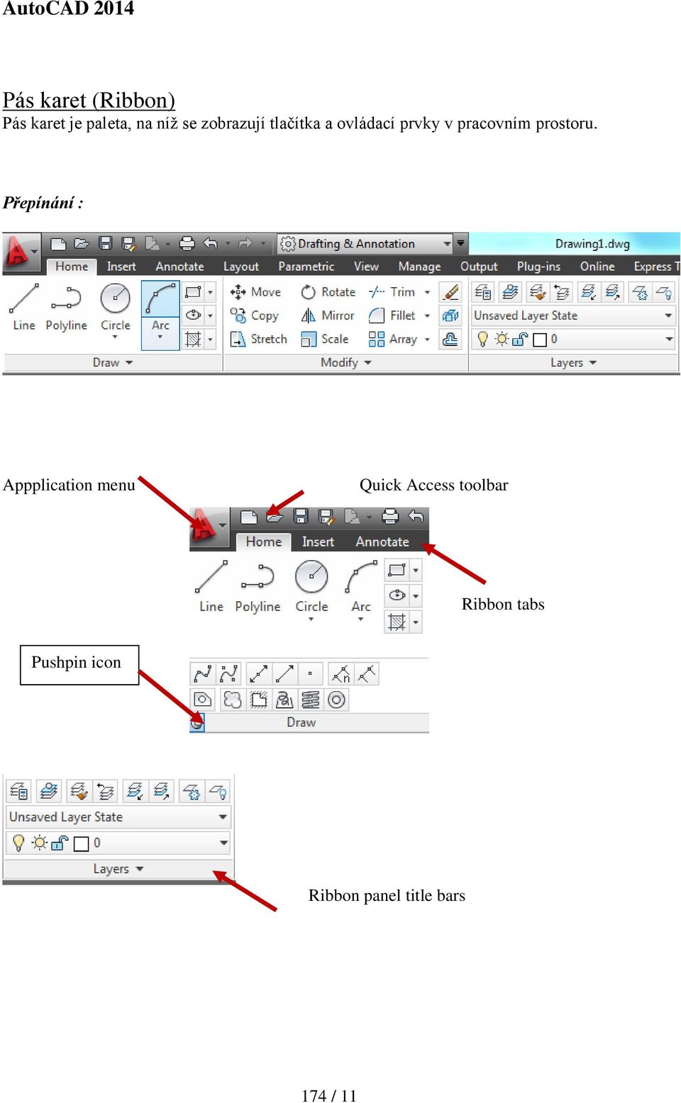
Task: Toggle layer bulb in the full ribbon's Layers panel
Action: (482, 340)
